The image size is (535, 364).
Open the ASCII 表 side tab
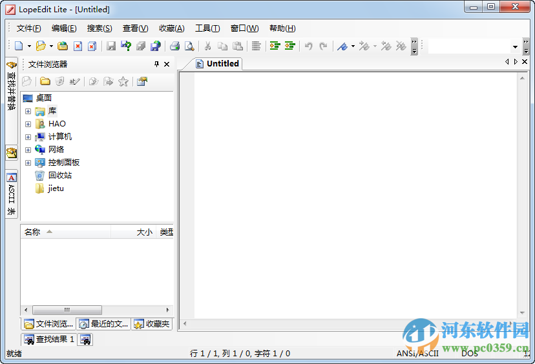pyautogui.click(x=11, y=194)
